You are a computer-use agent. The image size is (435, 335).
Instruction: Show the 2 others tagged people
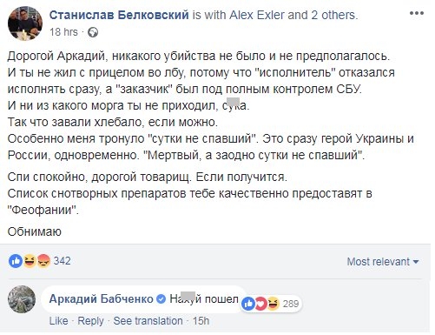click(333, 15)
